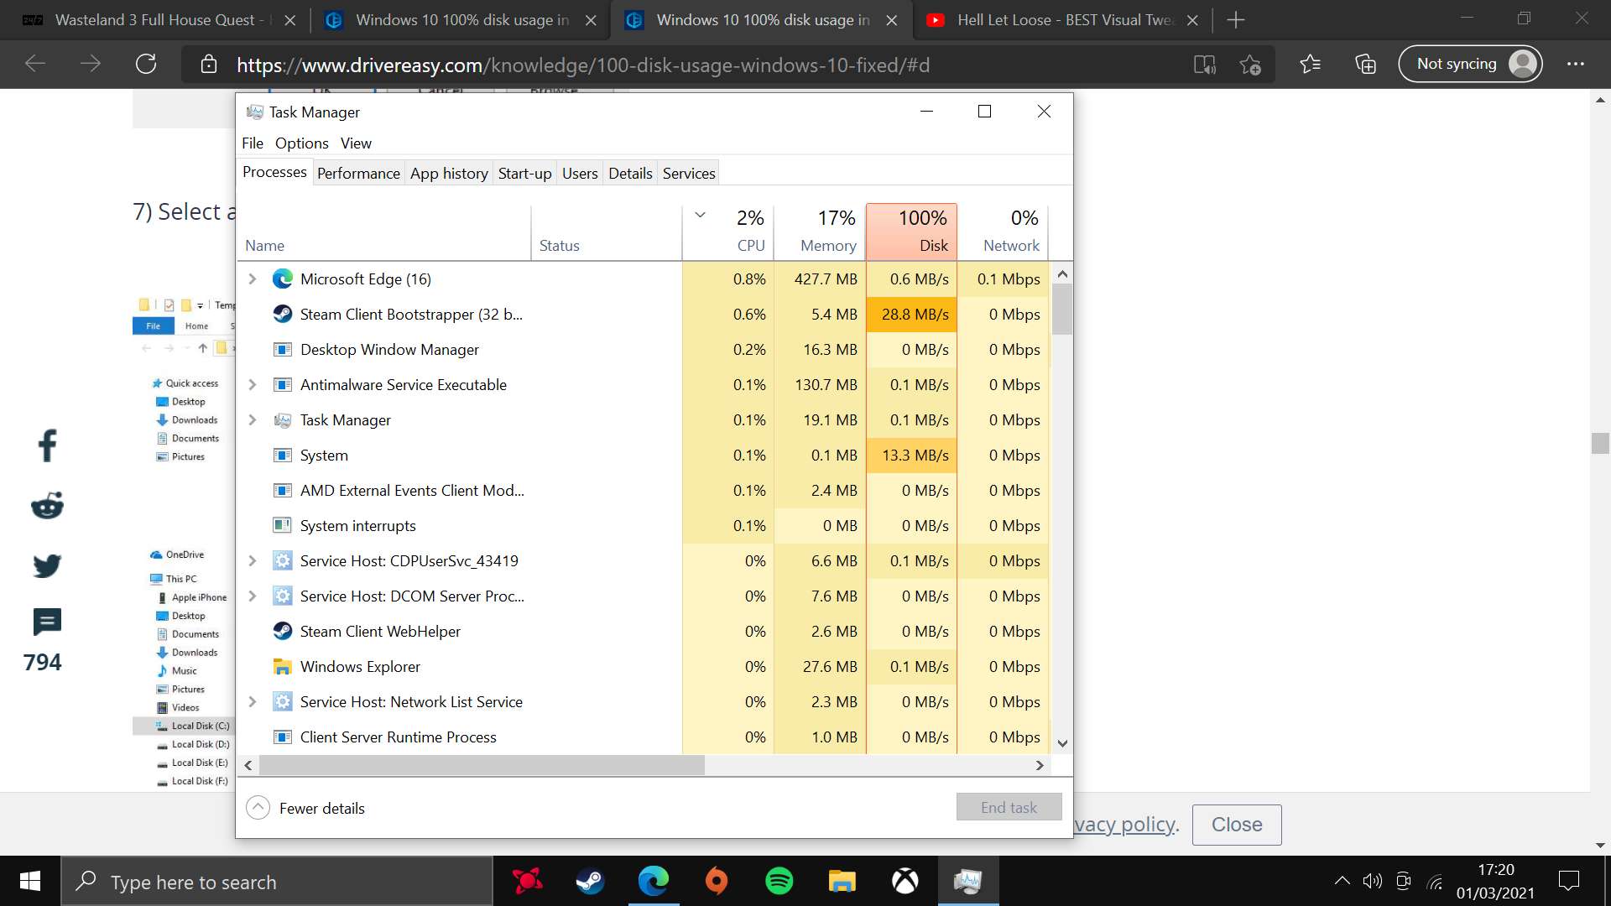Click Task Manager vertical scrollbar thumb
Screen dimensions: 1611x906
[1062, 309]
